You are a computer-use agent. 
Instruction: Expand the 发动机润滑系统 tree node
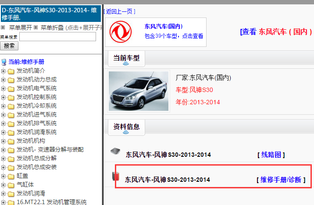point(3,132)
